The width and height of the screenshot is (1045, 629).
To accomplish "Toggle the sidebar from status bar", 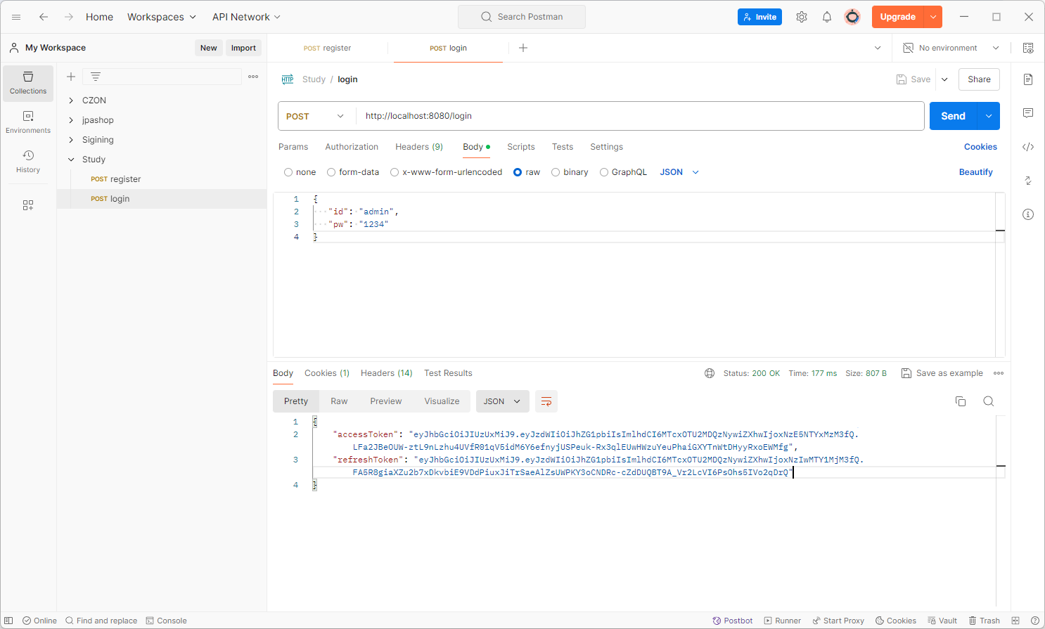I will click(x=9, y=621).
